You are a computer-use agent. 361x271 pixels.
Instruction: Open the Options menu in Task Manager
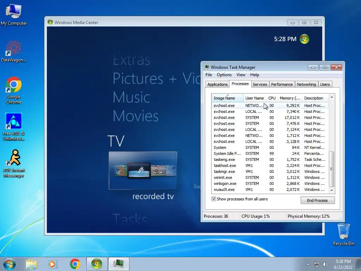(x=224, y=75)
